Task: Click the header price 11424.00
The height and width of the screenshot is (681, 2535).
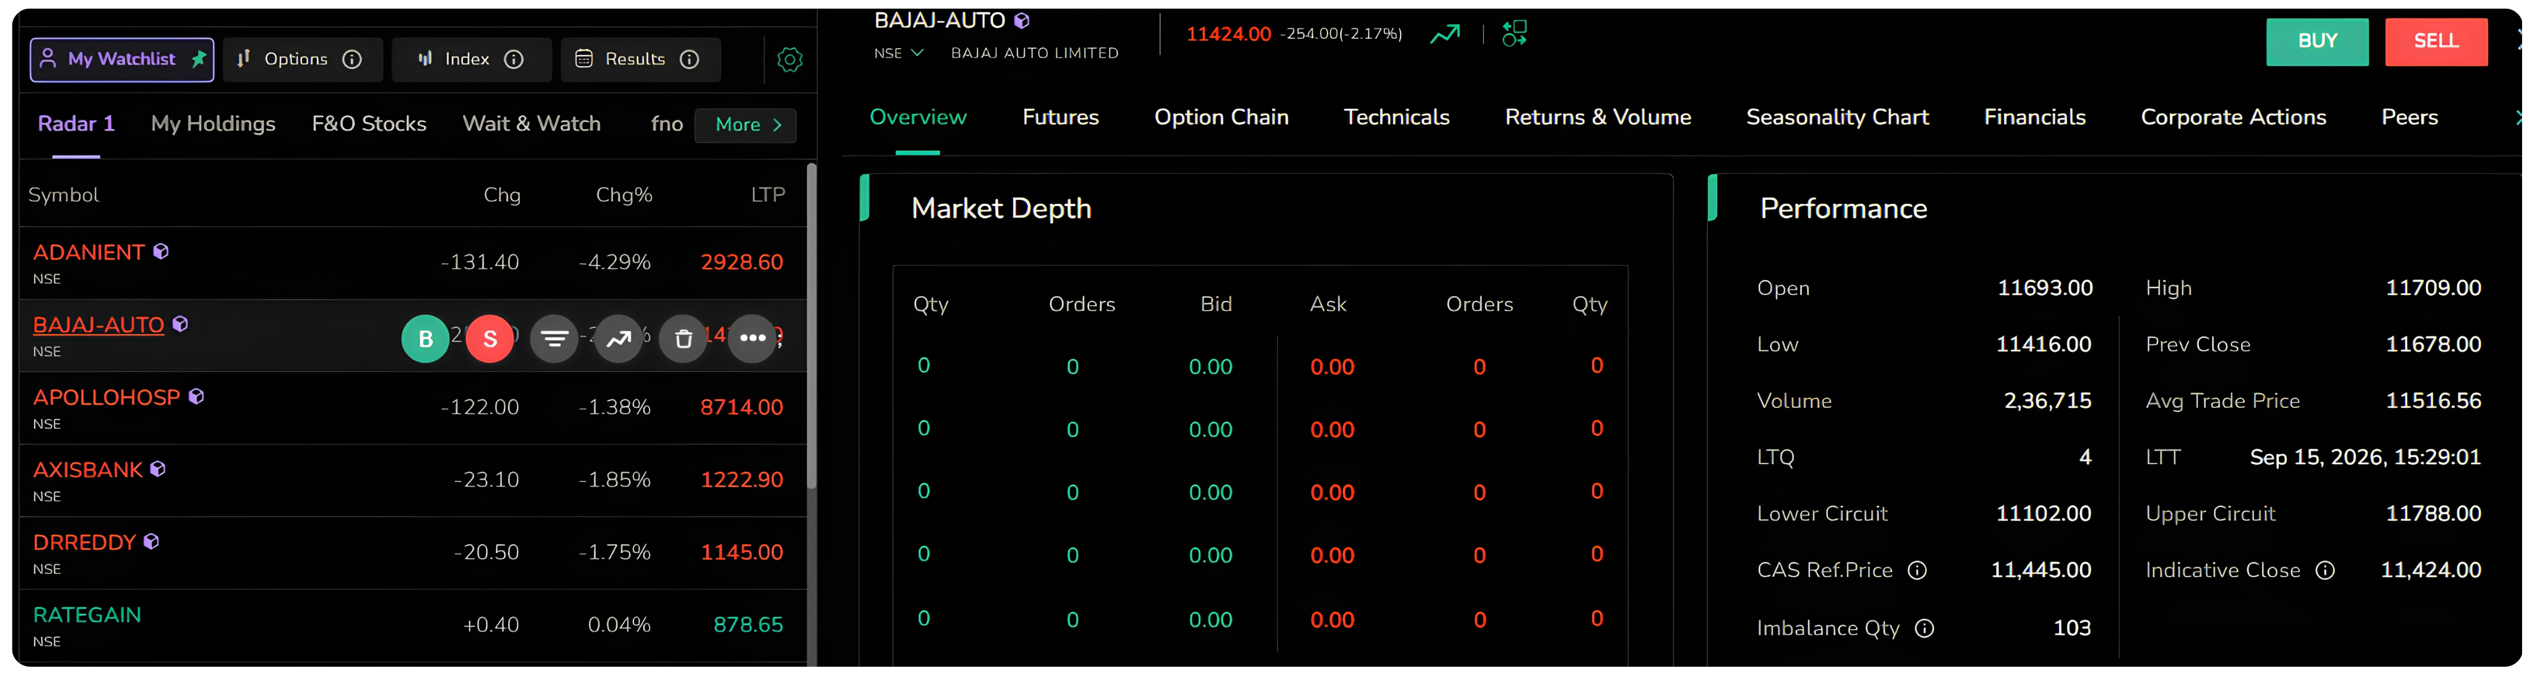Action: click(1228, 35)
